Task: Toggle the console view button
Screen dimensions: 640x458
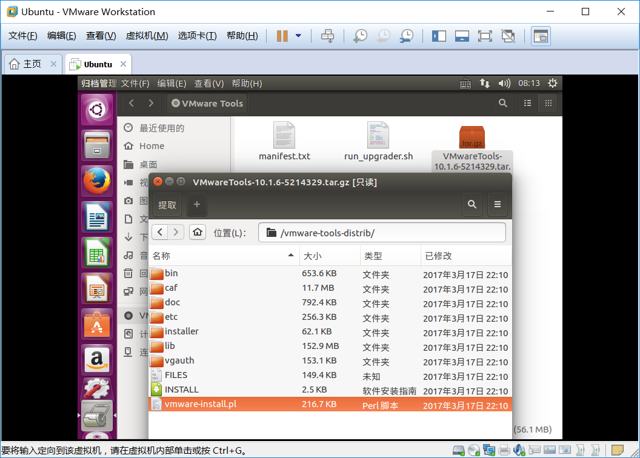Action: 541,36
